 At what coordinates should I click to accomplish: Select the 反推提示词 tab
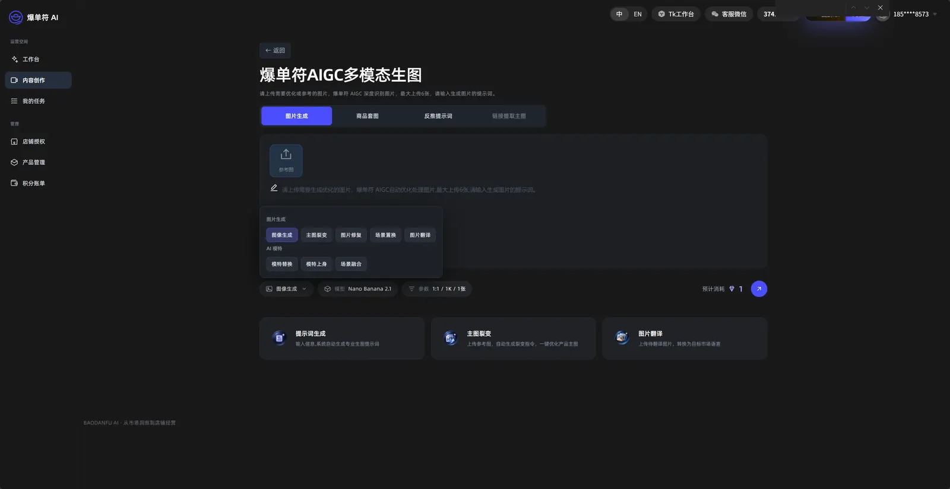click(438, 116)
